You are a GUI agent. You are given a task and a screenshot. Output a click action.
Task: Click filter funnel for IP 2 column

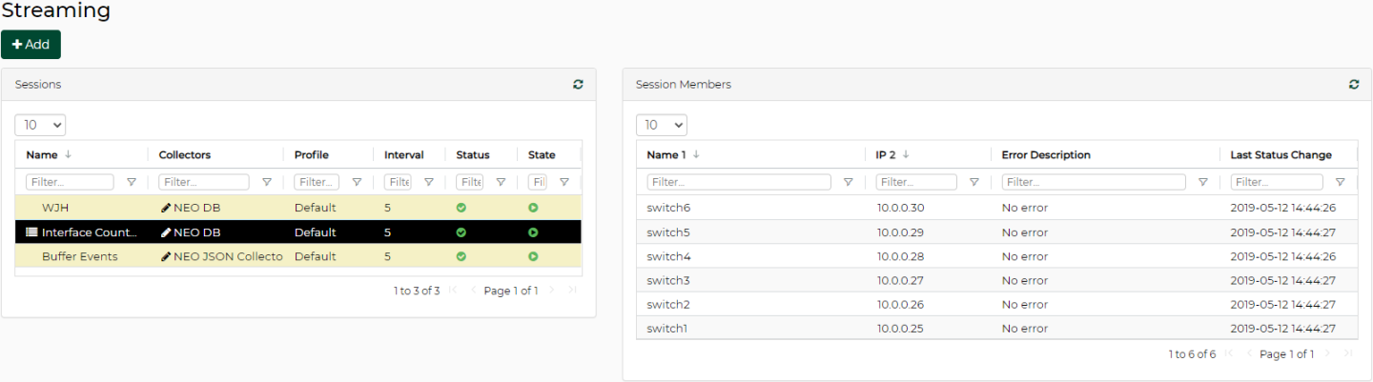(974, 182)
